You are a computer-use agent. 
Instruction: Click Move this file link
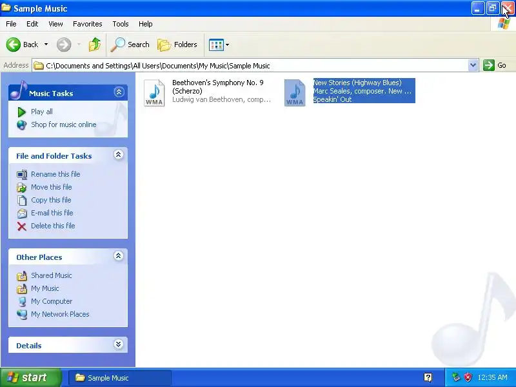pyautogui.click(x=52, y=187)
